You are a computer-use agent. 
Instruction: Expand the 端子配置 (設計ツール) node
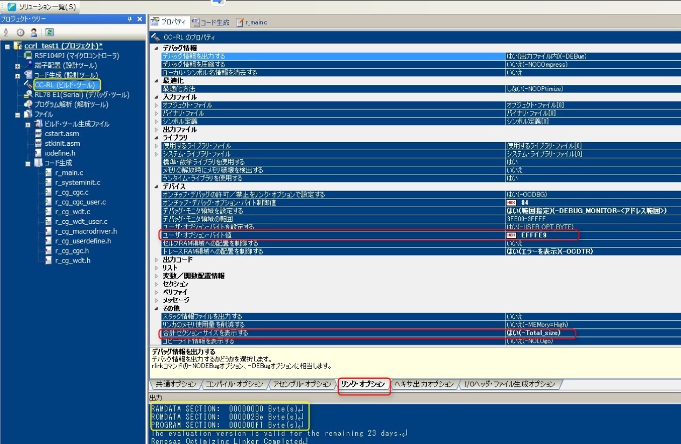(18, 66)
